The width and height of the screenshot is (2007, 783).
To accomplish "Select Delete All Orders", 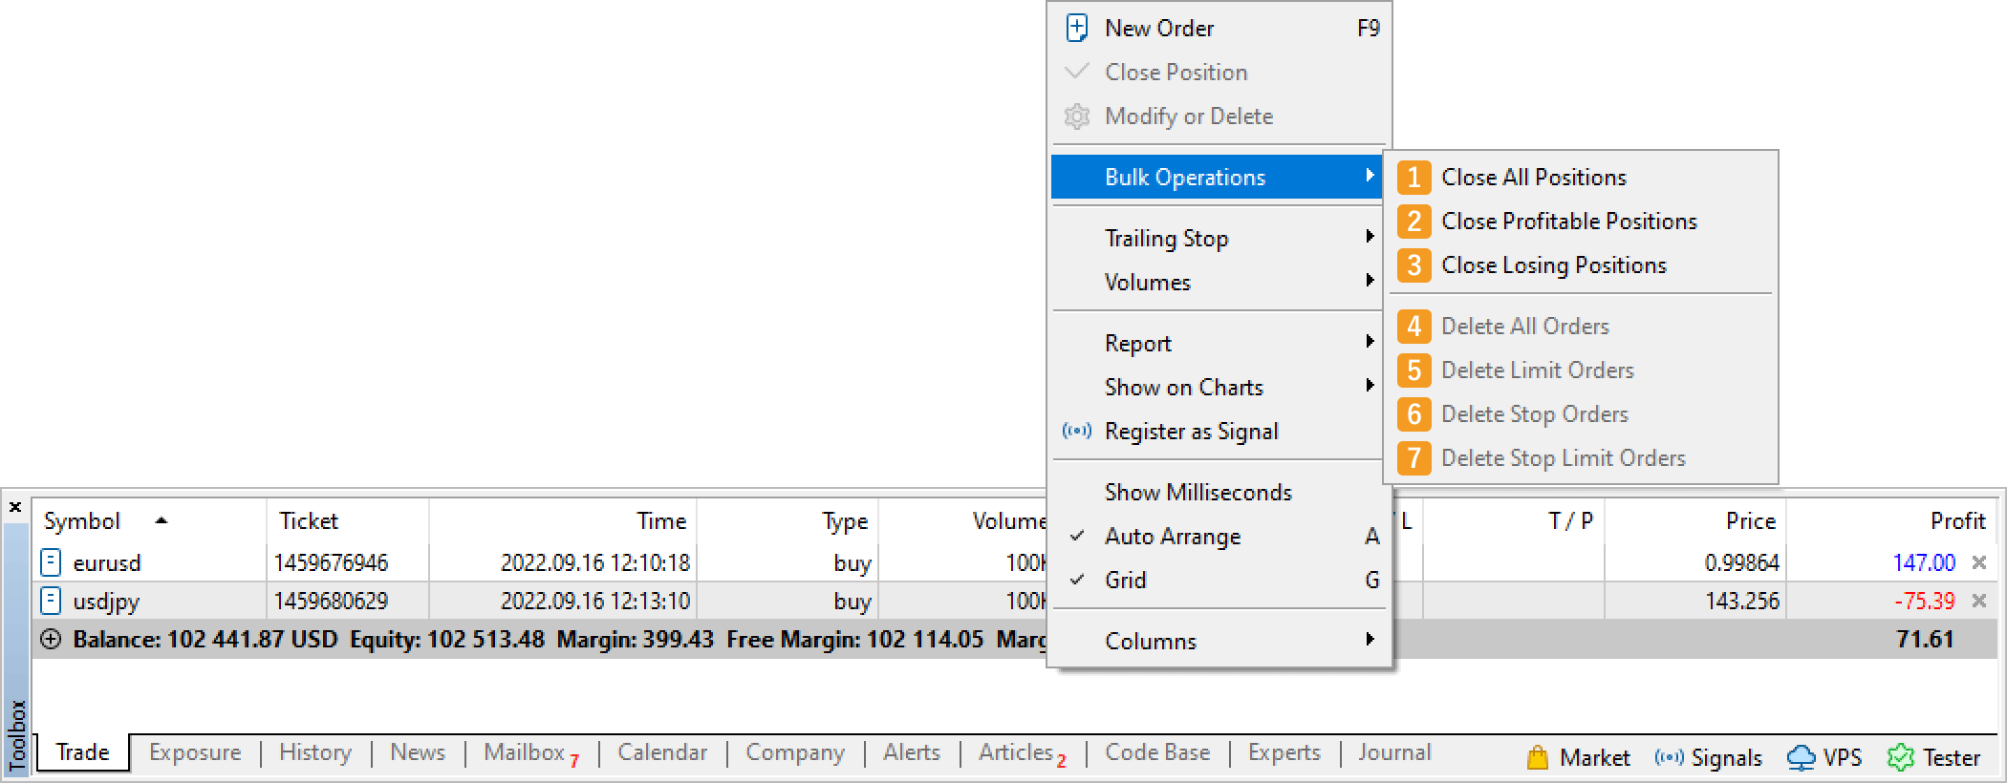I will tap(1582, 326).
